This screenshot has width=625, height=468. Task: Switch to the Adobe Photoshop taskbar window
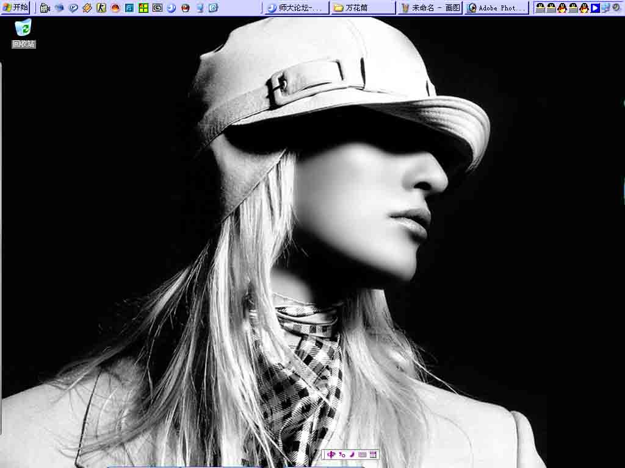tap(496, 8)
